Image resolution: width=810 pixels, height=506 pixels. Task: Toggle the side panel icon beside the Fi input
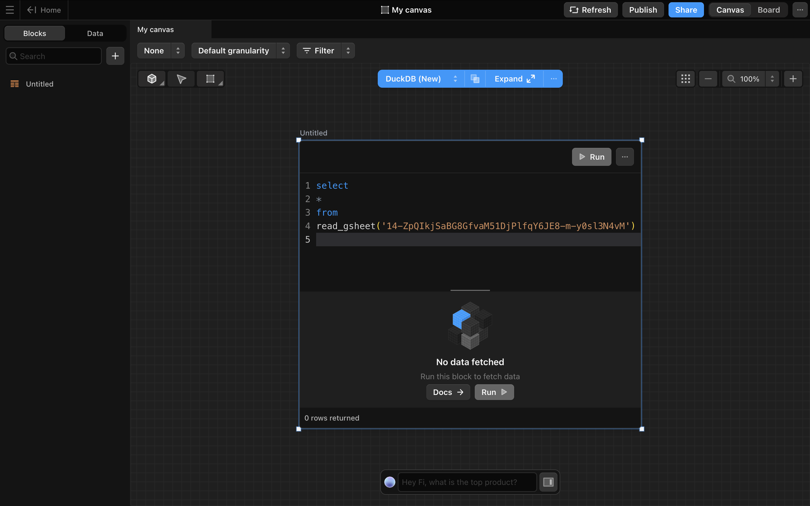[548, 482]
